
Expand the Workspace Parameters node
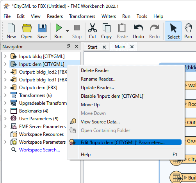[5, 142]
